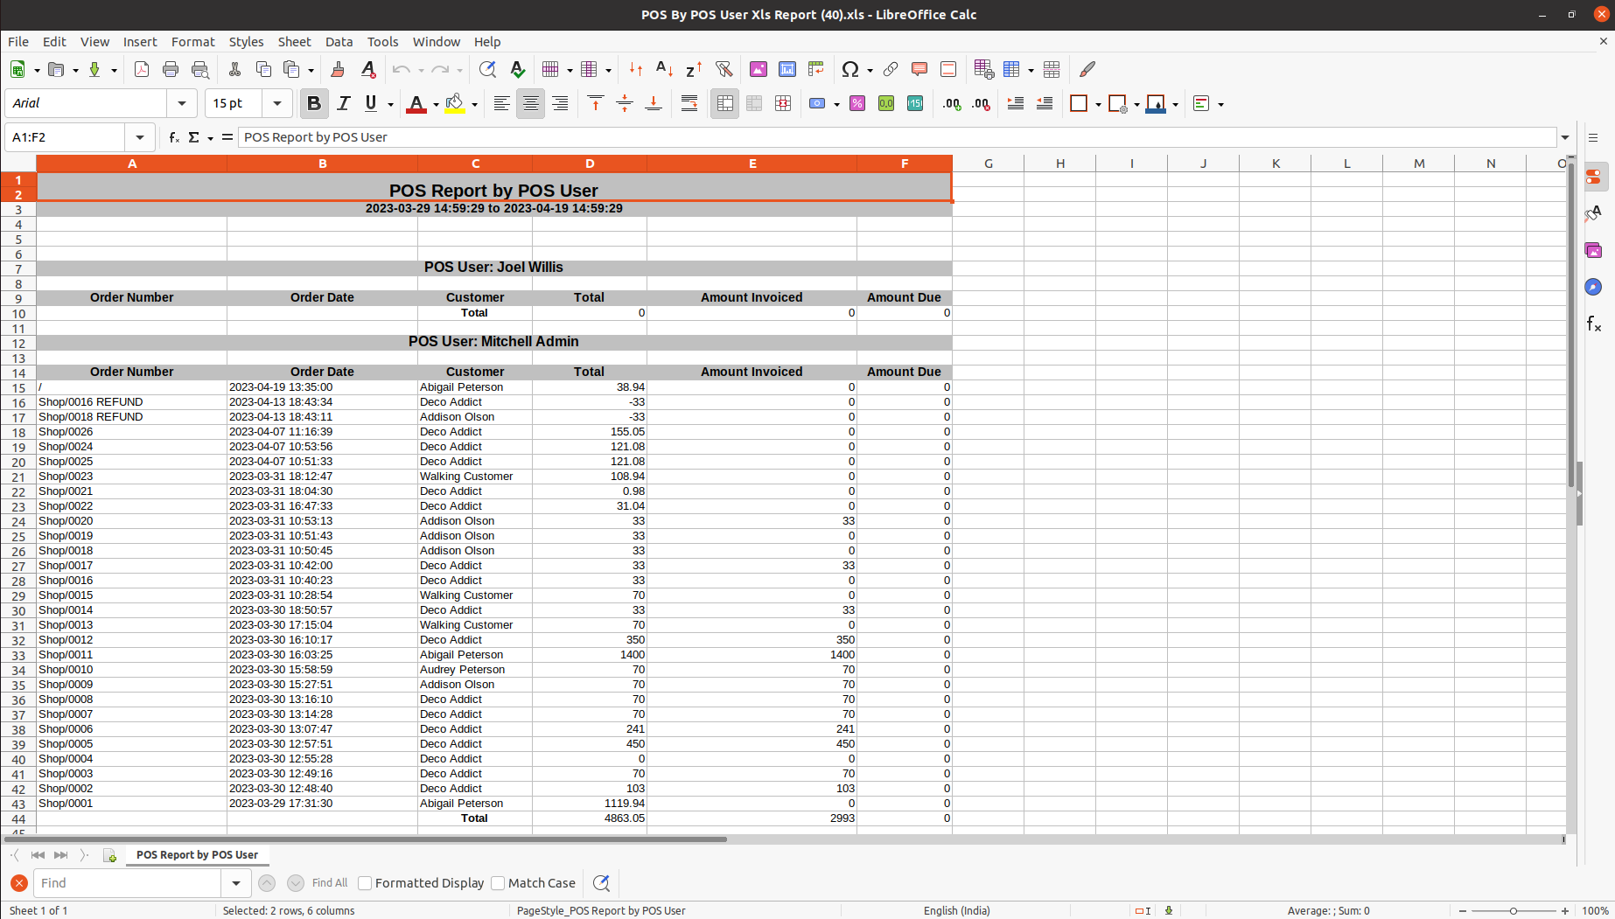Insert Special Character omega icon
The width and height of the screenshot is (1615, 919).
[849, 69]
